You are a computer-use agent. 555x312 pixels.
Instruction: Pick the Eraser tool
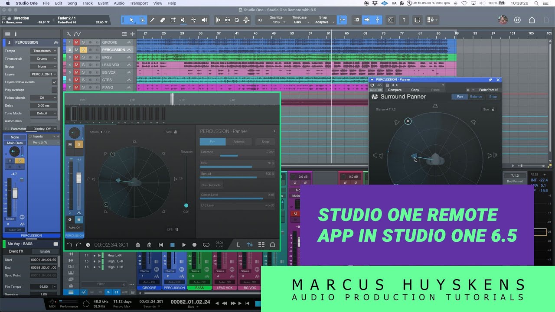163,20
